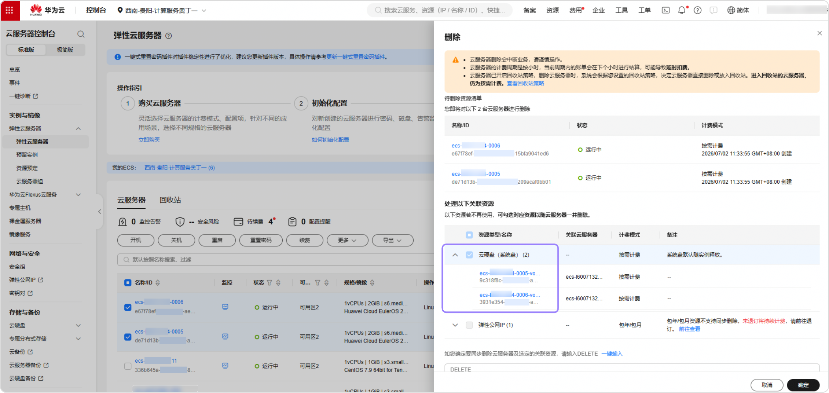This screenshot has height=393, width=829.
Task: Collapse the left sidebar with the arrow handle
Action: (x=99, y=212)
